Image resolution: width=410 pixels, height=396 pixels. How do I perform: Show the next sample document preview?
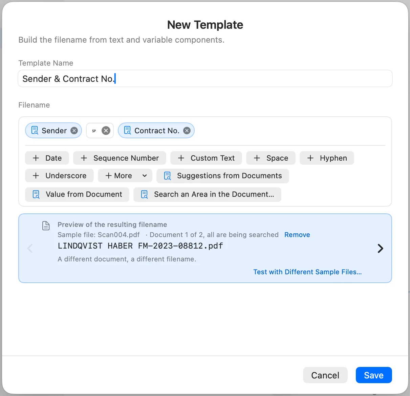click(381, 249)
